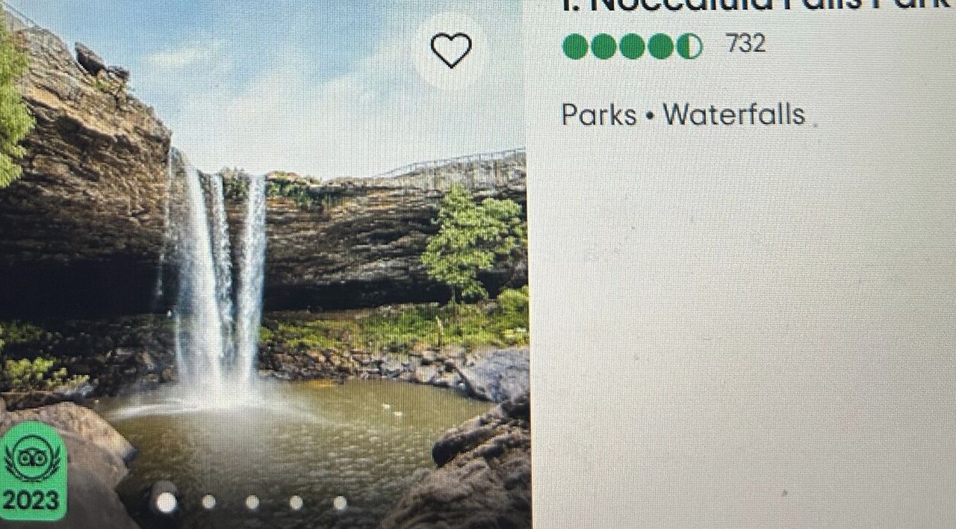The width and height of the screenshot is (956, 529).
Task: Click the owl logo inside the green badge
Action: pyautogui.click(x=32, y=457)
